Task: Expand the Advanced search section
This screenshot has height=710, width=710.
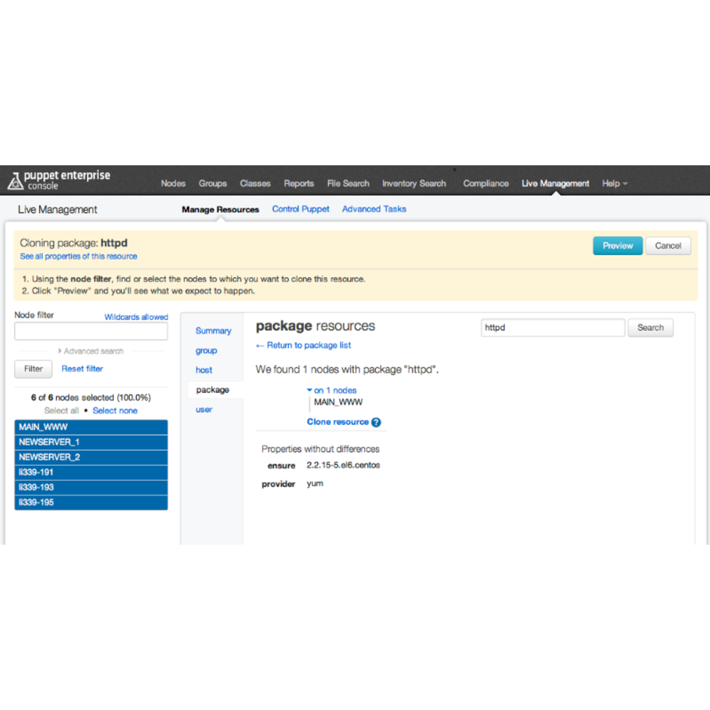Action: pyautogui.click(x=91, y=351)
